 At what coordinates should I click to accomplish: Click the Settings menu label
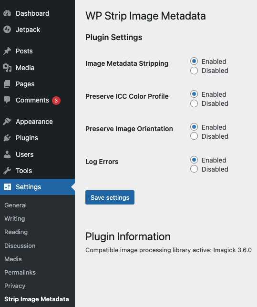29,187
